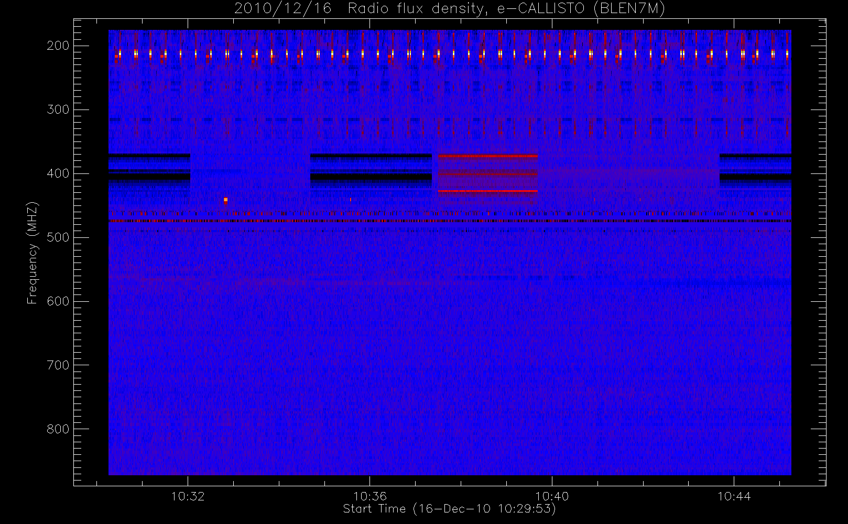This screenshot has height=524, width=848.
Task: Click the 200 frequency tick label
Action: pos(58,46)
